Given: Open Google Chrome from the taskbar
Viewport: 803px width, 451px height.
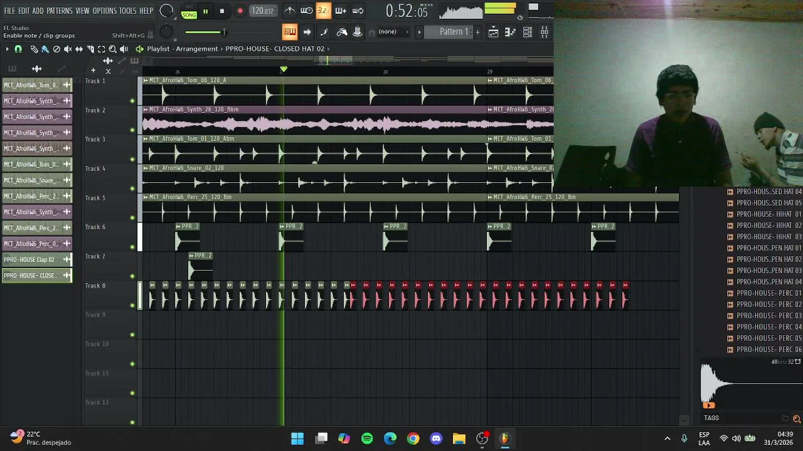Looking at the screenshot, I should [x=413, y=438].
